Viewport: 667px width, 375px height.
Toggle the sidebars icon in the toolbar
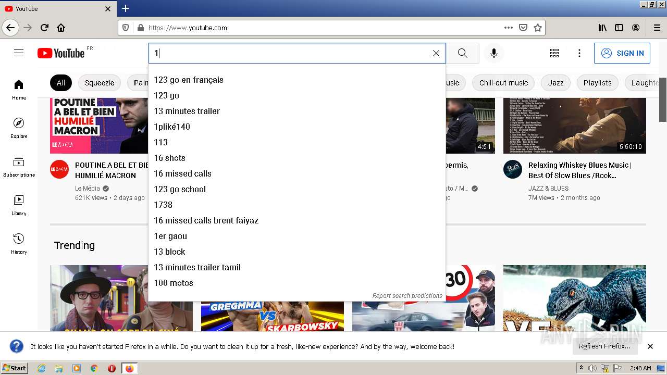pos(619,28)
